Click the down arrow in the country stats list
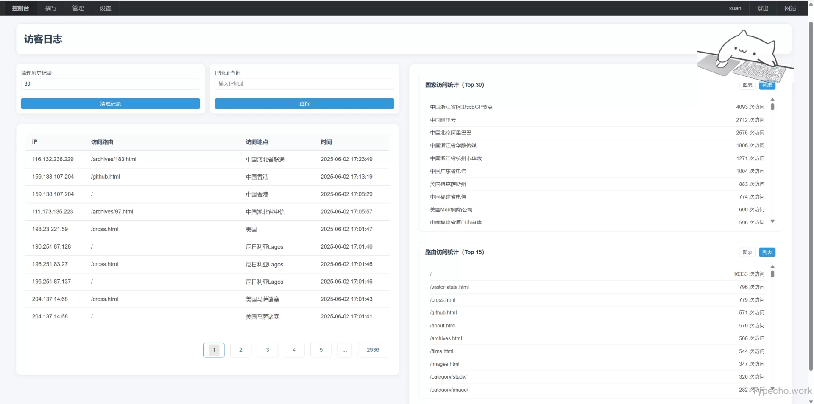The width and height of the screenshot is (814, 404). click(x=772, y=221)
